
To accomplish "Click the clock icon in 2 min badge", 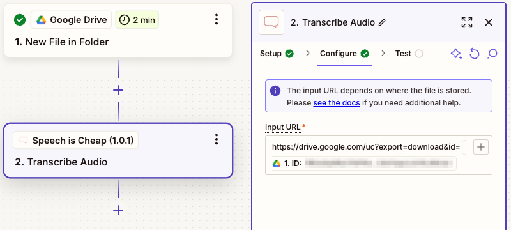I will tap(124, 20).
